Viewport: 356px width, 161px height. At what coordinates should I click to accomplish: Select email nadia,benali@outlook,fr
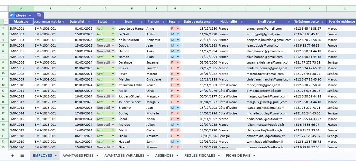click(269, 119)
